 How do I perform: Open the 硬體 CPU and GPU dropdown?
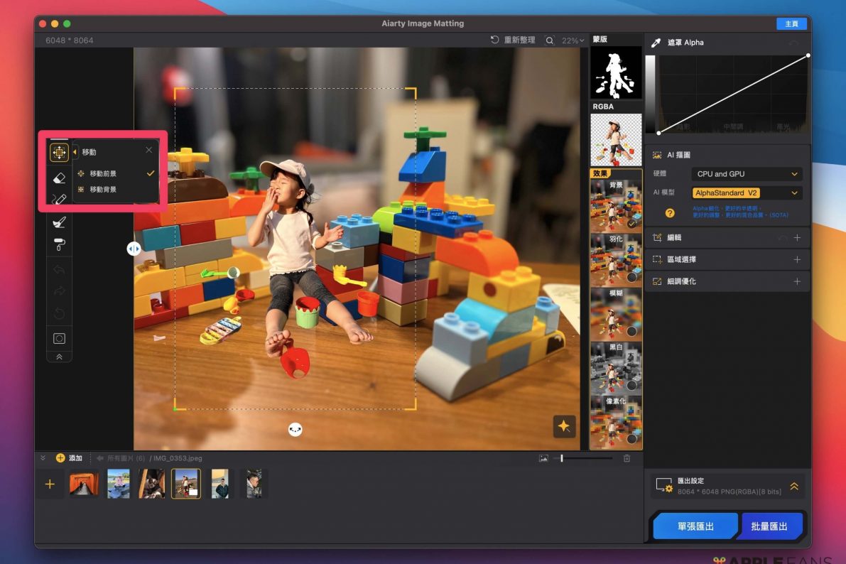tap(746, 174)
